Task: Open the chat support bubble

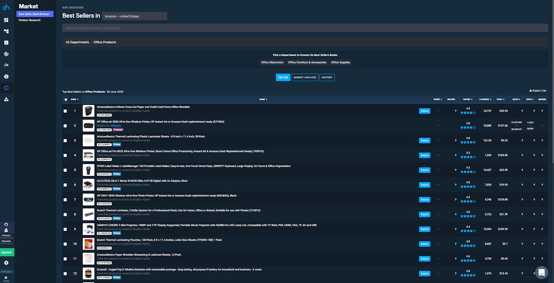Action: click(541, 272)
